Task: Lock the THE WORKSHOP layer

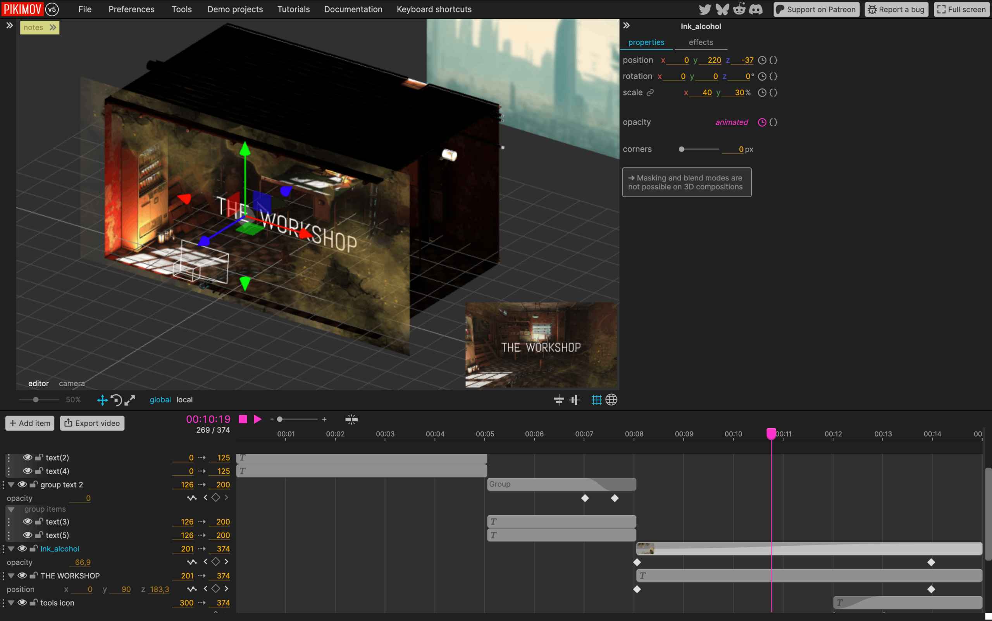Action: click(34, 575)
